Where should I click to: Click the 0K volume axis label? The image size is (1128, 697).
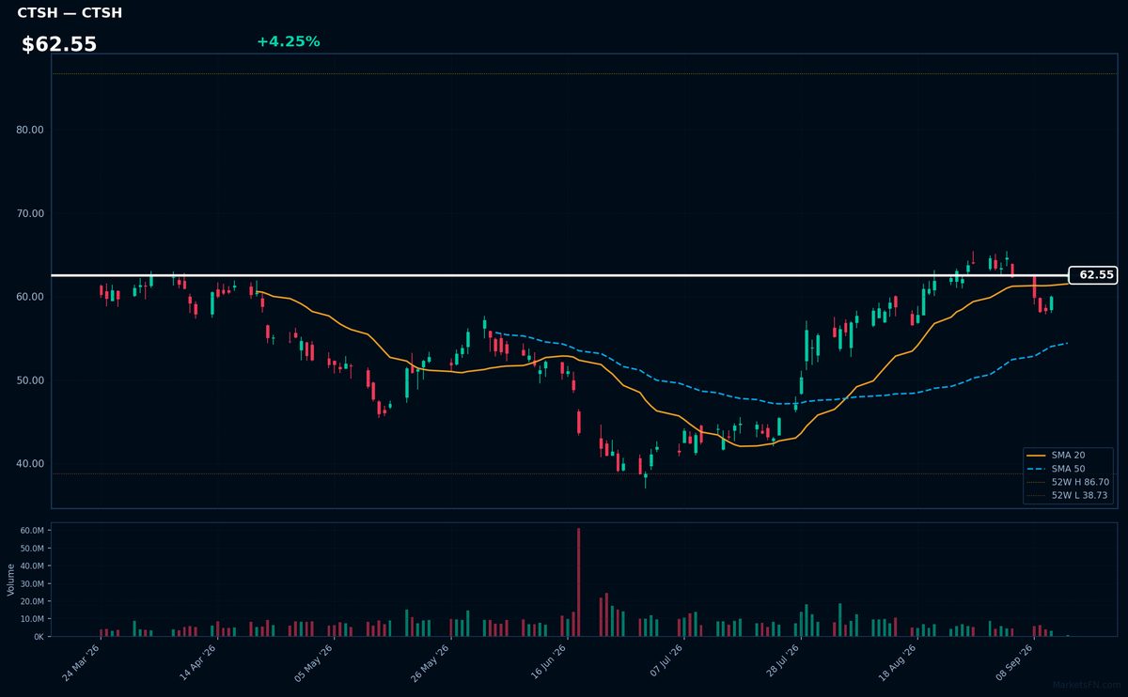point(39,636)
